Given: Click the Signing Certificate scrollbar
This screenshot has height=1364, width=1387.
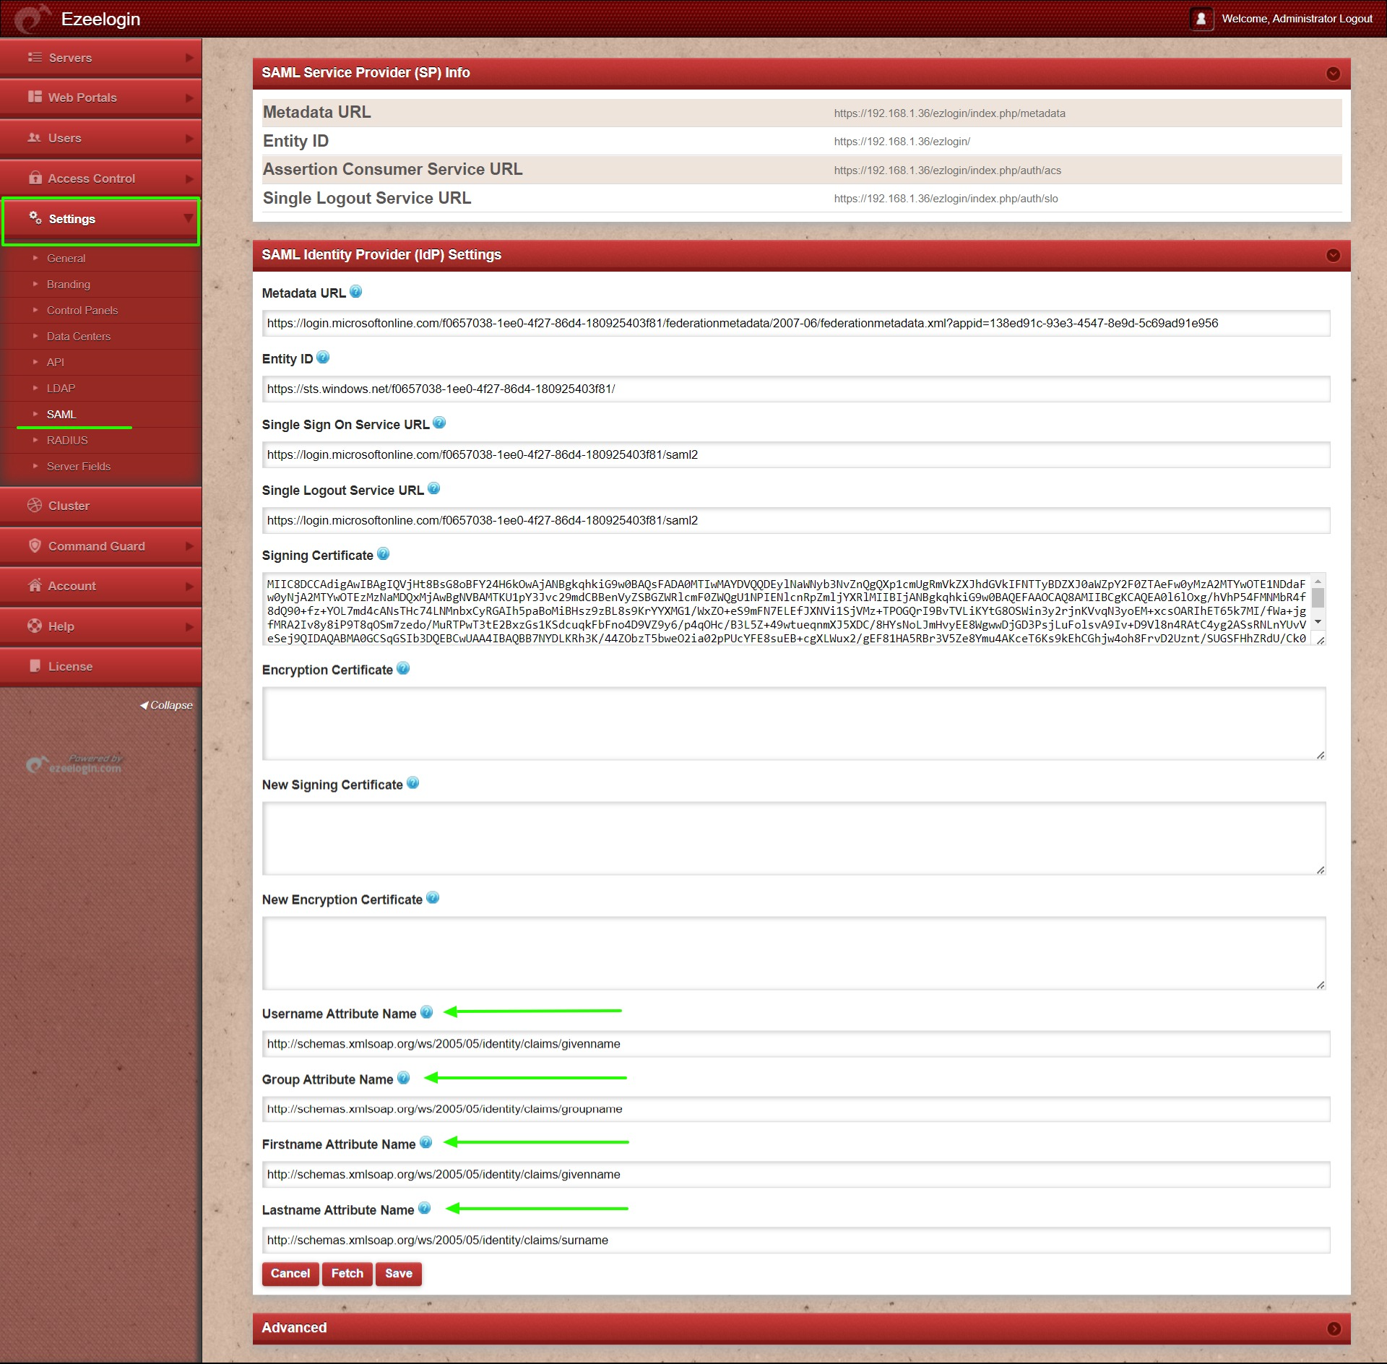Looking at the screenshot, I should (1318, 598).
